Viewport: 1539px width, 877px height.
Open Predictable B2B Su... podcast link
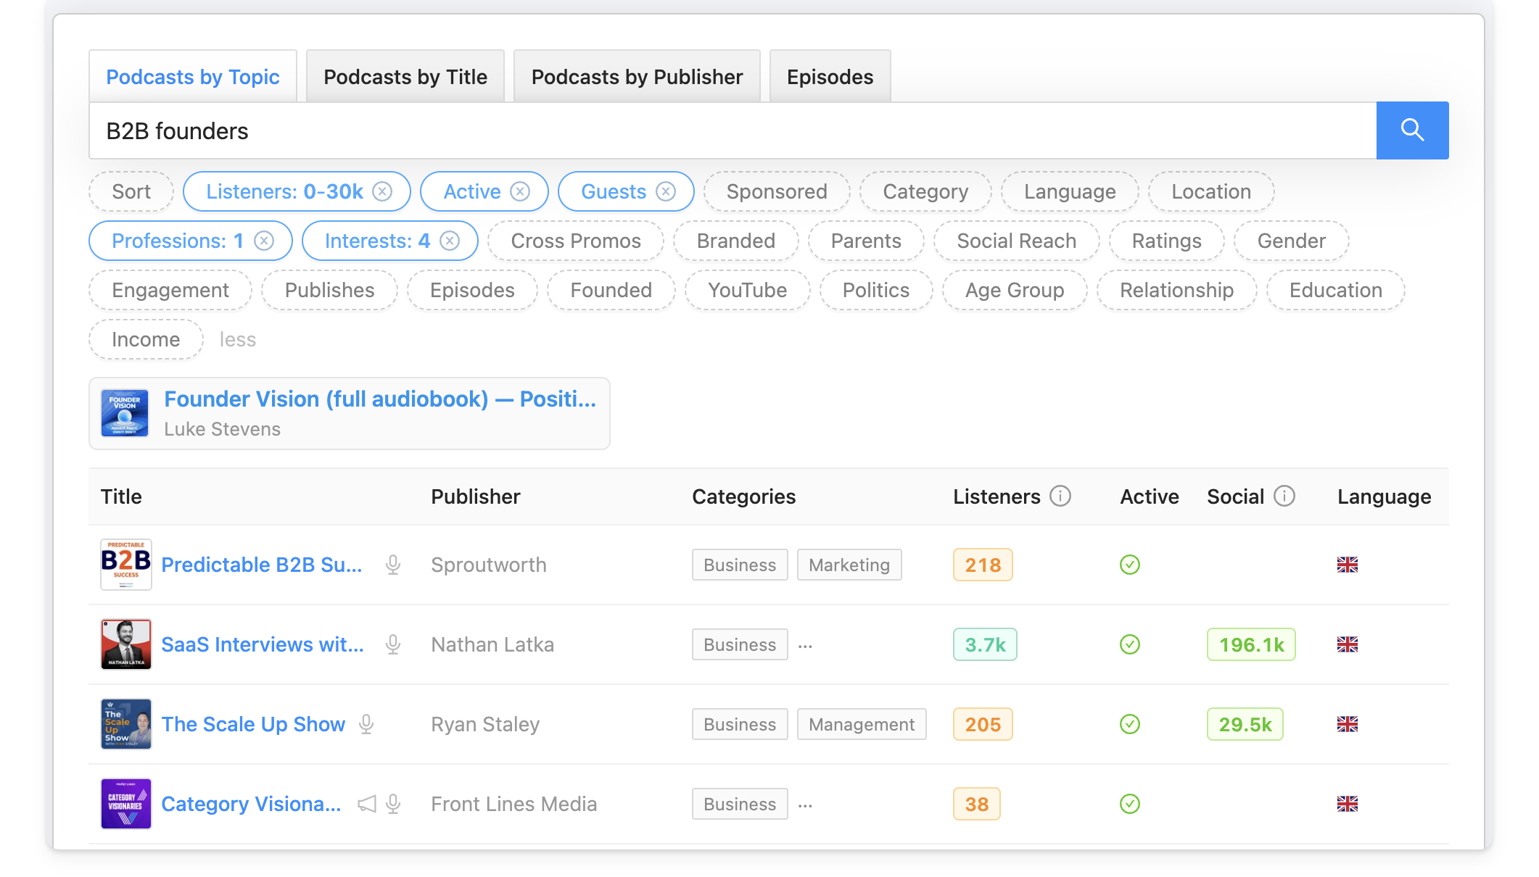point(262,565)
